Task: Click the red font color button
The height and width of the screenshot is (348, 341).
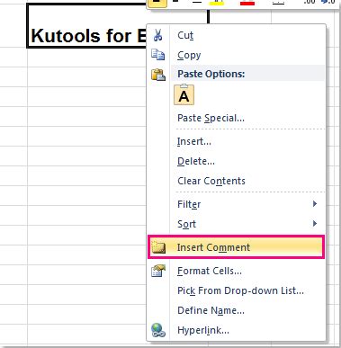Action: pyautogui.click(x=247, y=3)
